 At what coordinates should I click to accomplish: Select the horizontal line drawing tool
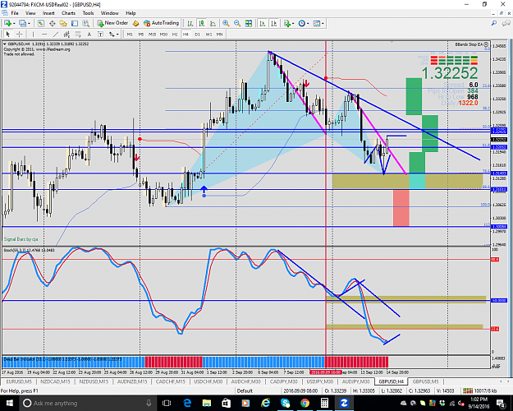(44, 34)
